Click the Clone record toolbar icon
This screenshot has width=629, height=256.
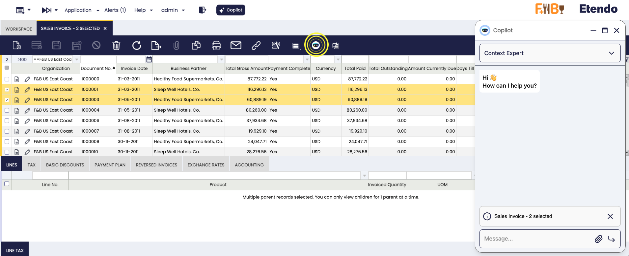pyautogui.click(x=196, y=45)
